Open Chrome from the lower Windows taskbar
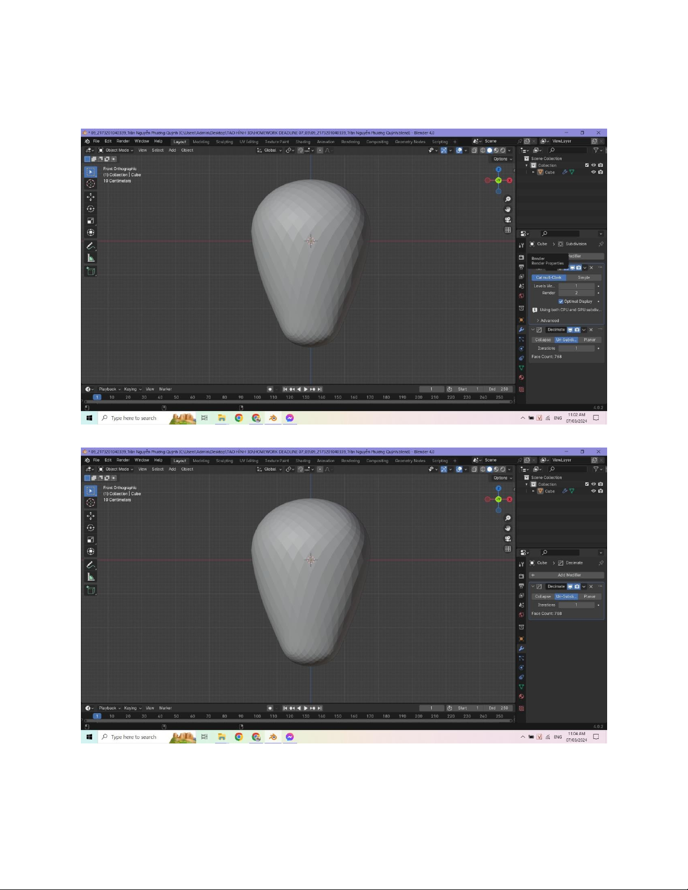Viewport: 688px width, 890px height. click(239, 737)
